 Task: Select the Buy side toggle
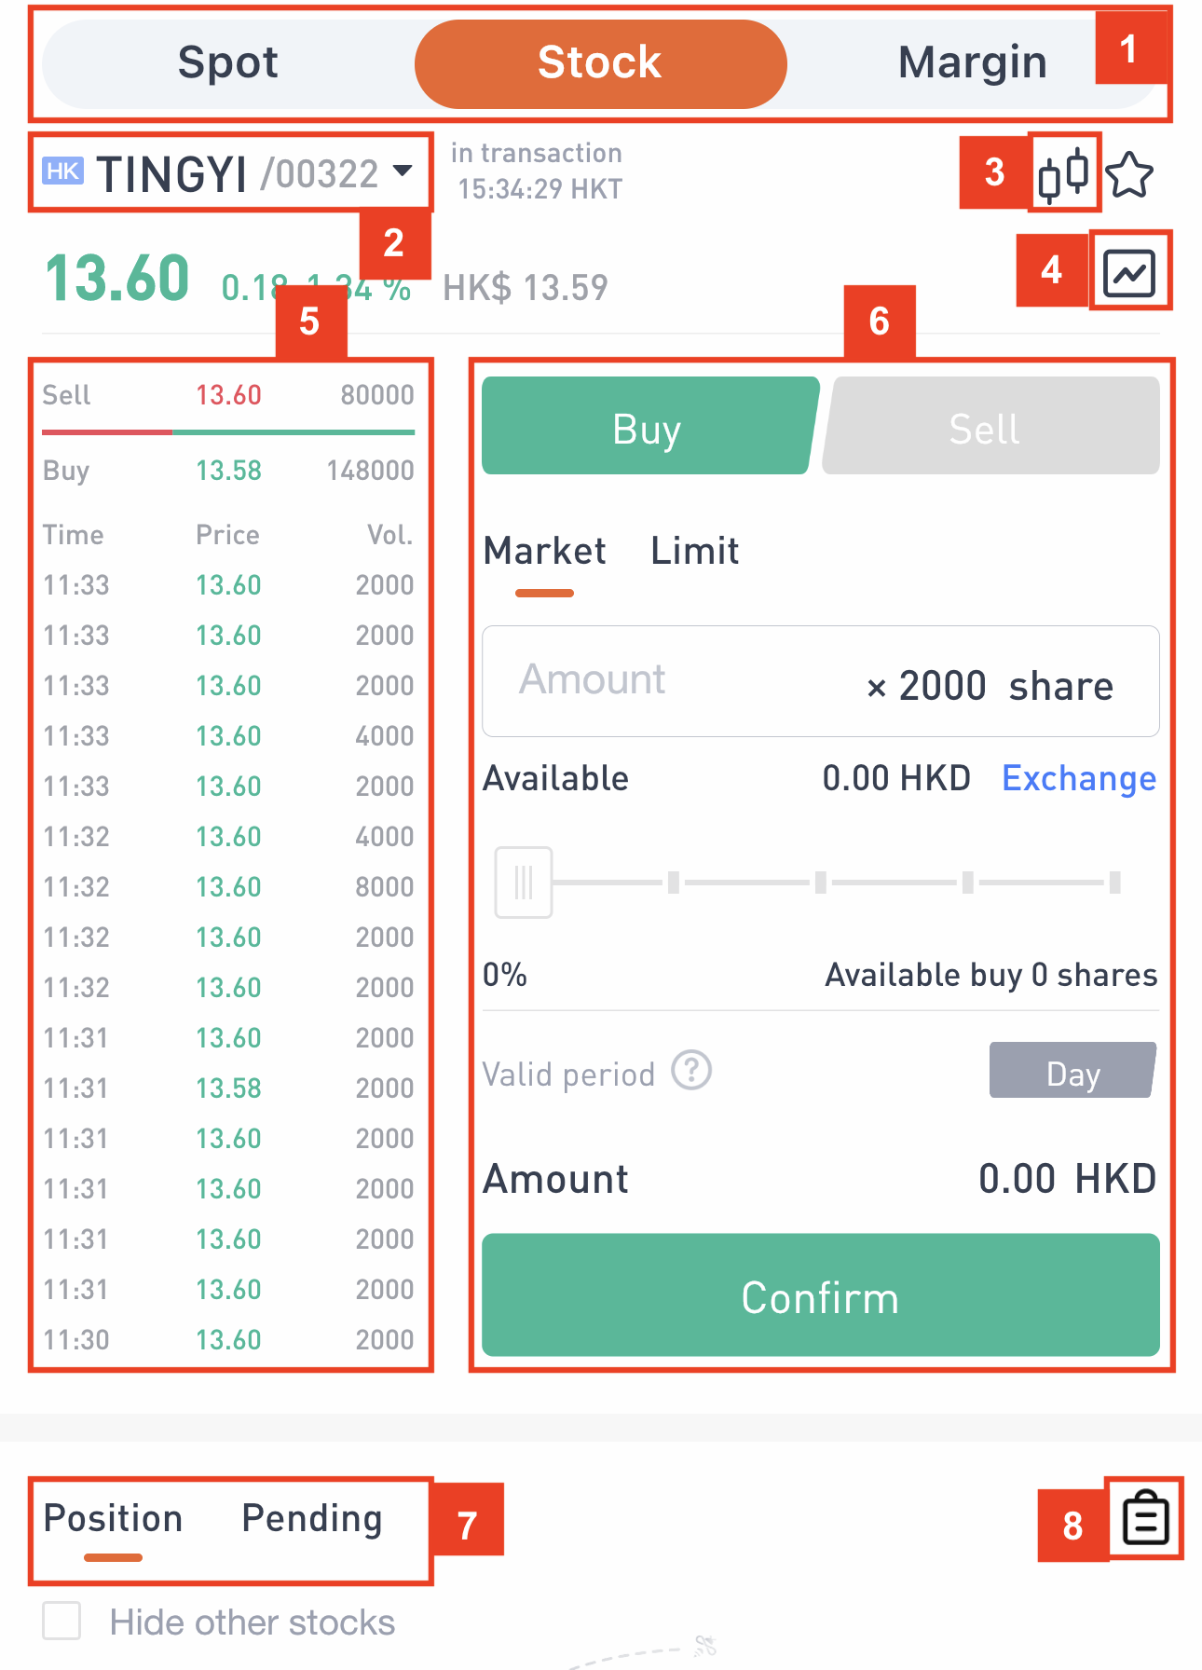[649, 426]
